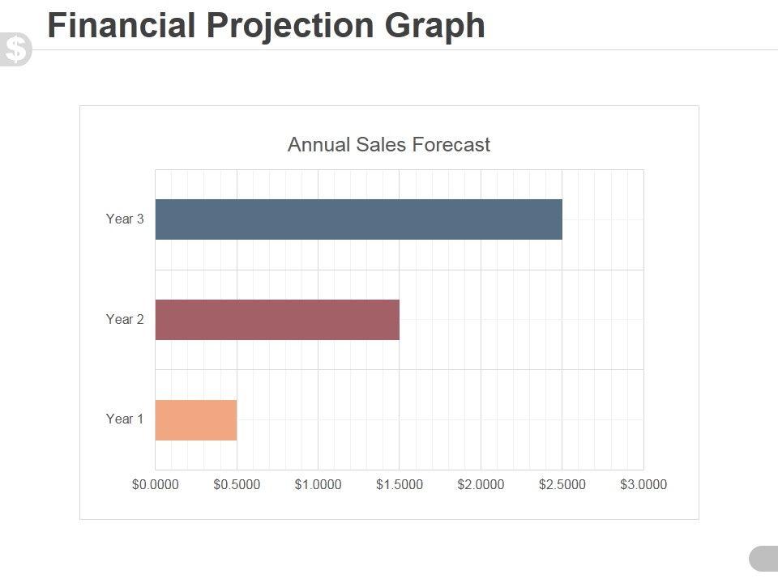Click empty grid area right of Year 3 bar

tap(604, 219)
